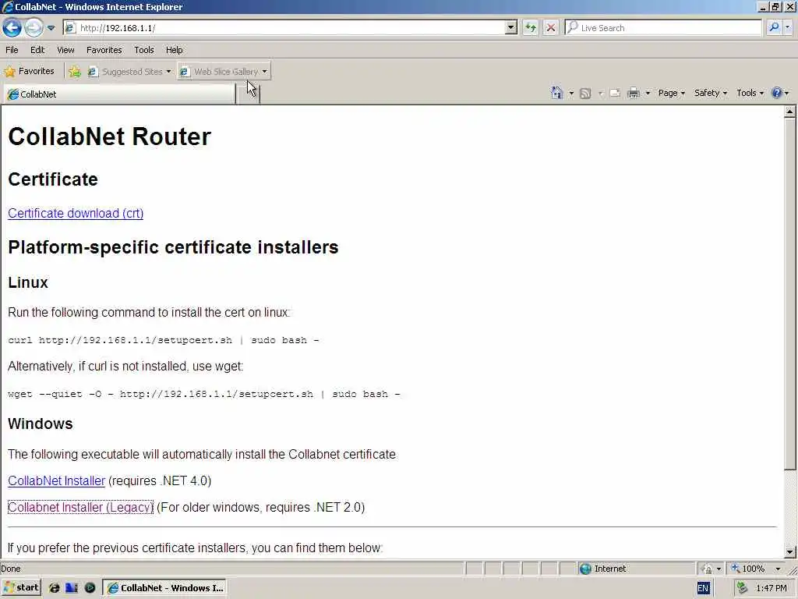
Task: Open the Tools command bar menu
Action: point(750,93)
